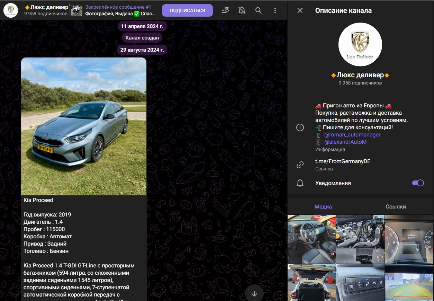Image resolution: width=434 pixels, height=301 pixels.
Task: Click the 9 958 подписчиков text in header
Action: [46, 14]
